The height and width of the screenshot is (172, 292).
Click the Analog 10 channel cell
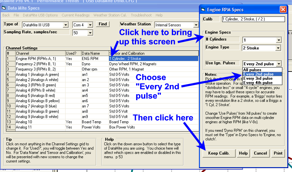[40, 122]
